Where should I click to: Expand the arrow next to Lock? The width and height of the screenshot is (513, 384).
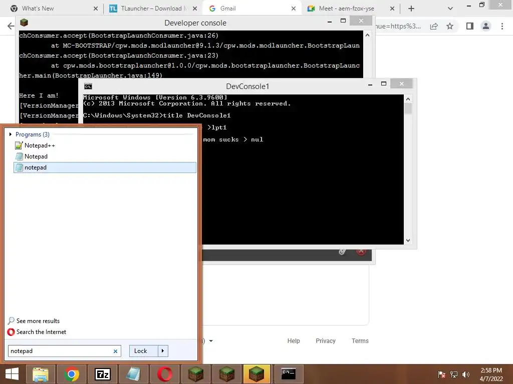(x=163, y=351)
